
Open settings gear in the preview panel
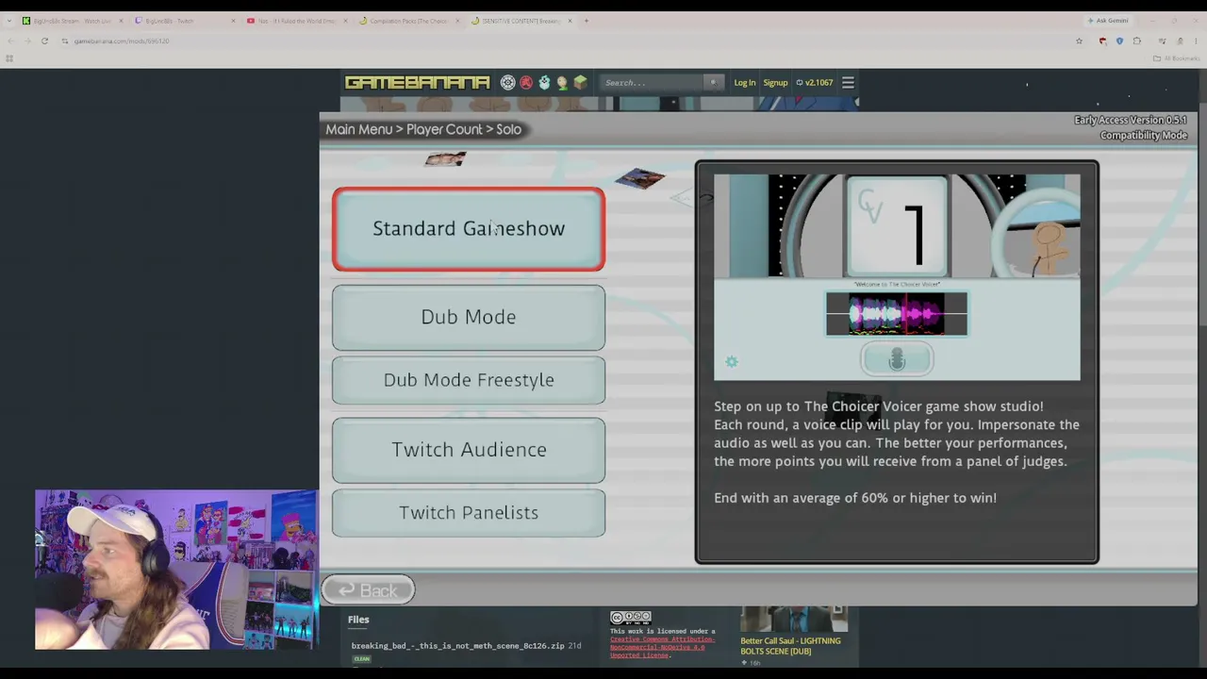click(x=731, y=361)
